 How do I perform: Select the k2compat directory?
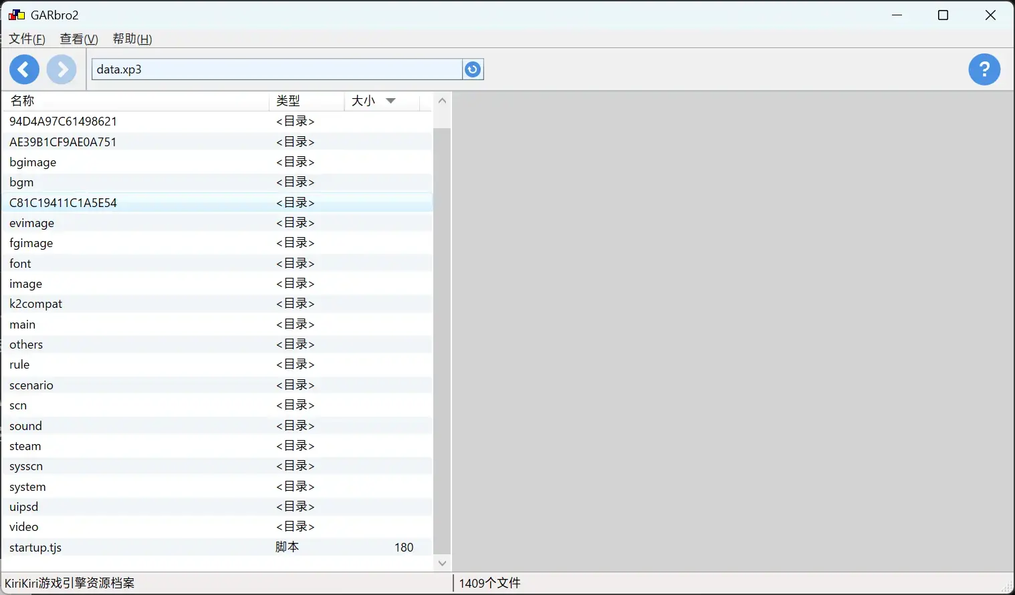(x=217, y=304)
